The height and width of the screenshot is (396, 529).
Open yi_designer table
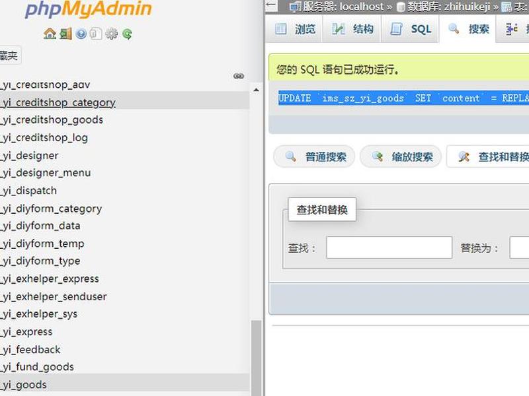coord(29,156)
